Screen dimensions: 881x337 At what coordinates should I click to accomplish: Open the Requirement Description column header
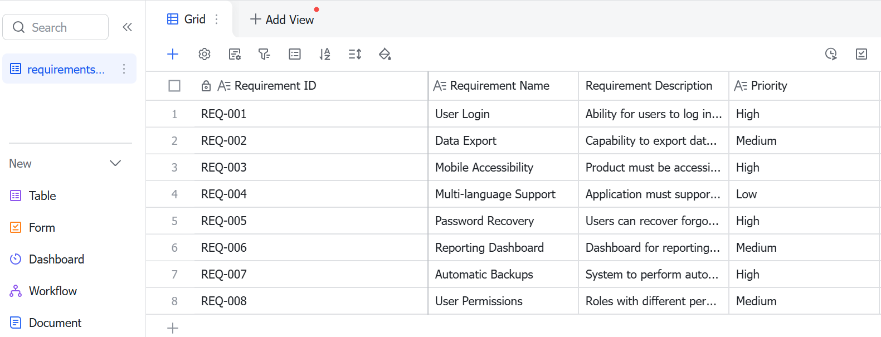[x=654, y=86]
